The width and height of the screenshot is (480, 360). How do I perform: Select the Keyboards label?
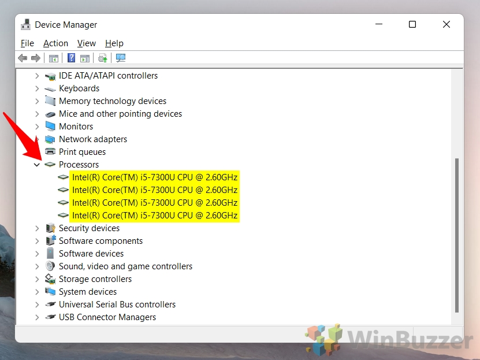tap(79, 88)
